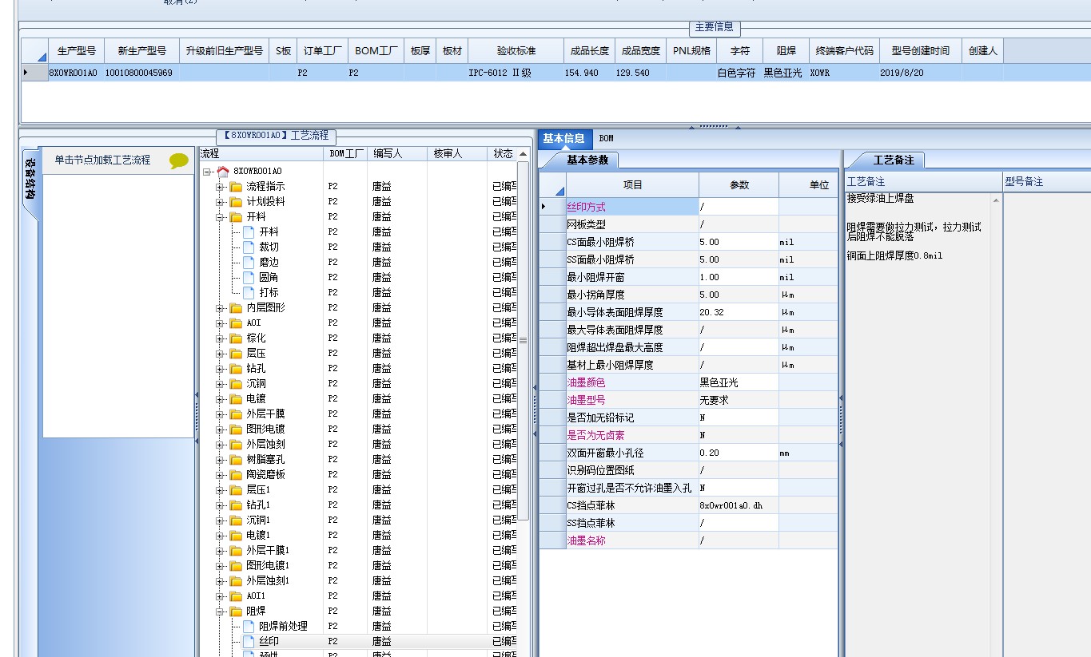1091x657 pixels.
Task: Select the 【8X0WR001A0】工艺流程 panel tab
Action: pyautogui.click(x=277, y=136)
